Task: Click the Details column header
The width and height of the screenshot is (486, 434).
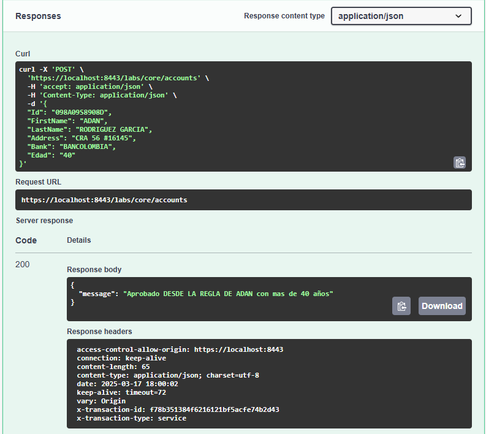Action: coord(78,240)
